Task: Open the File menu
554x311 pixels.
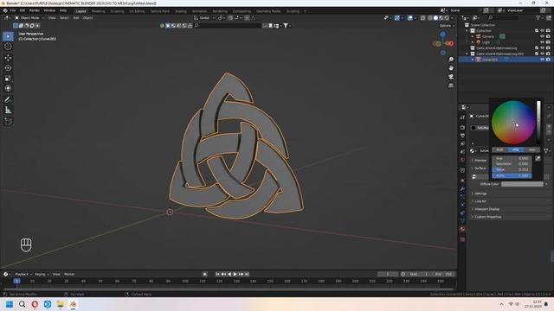Action: click(x=13, y=10)
